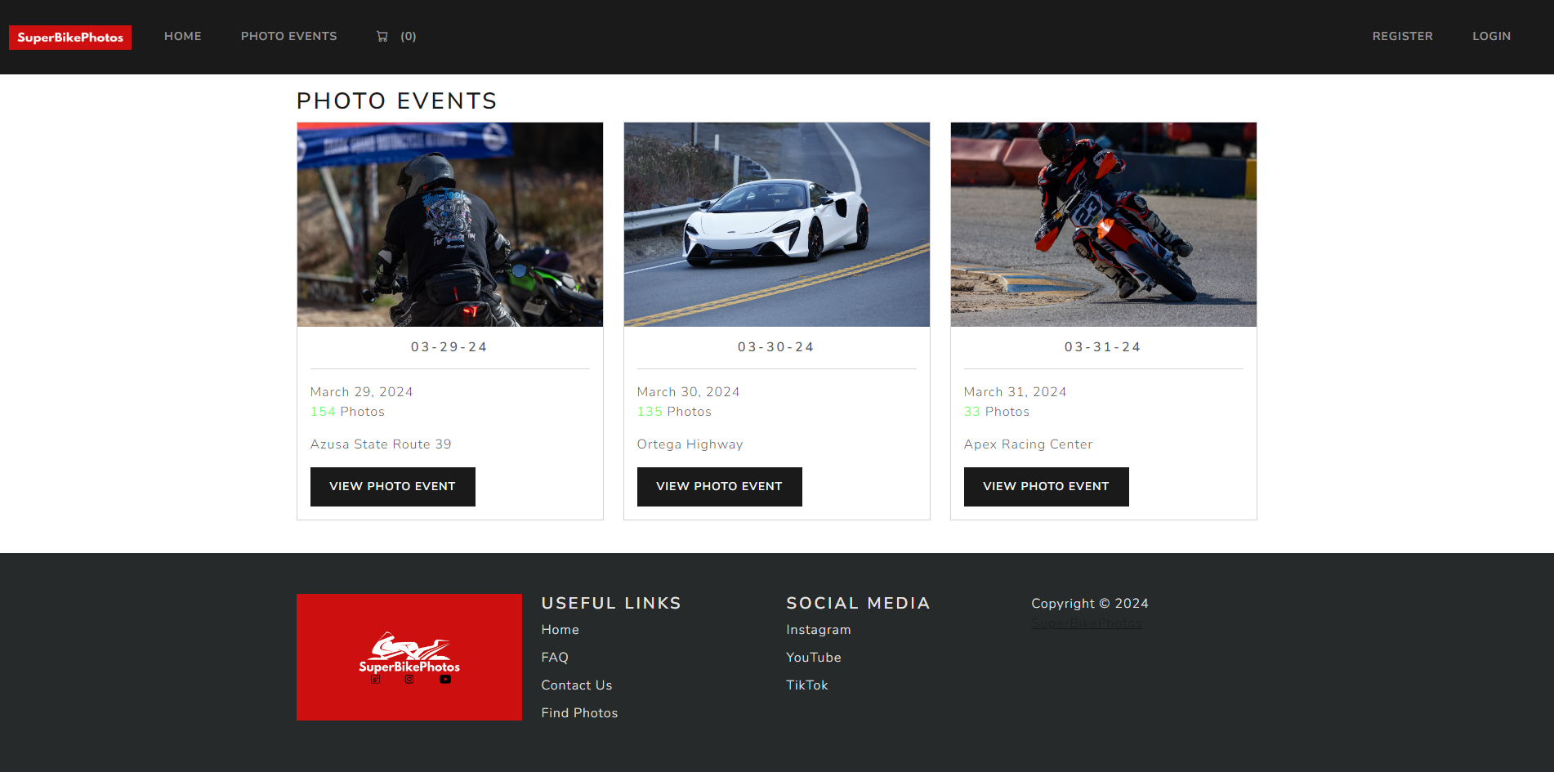The height and width of the screenshot is (772, 1554).
Task: Visit the Instagram social media link
Action: click(x=818, y=630)
